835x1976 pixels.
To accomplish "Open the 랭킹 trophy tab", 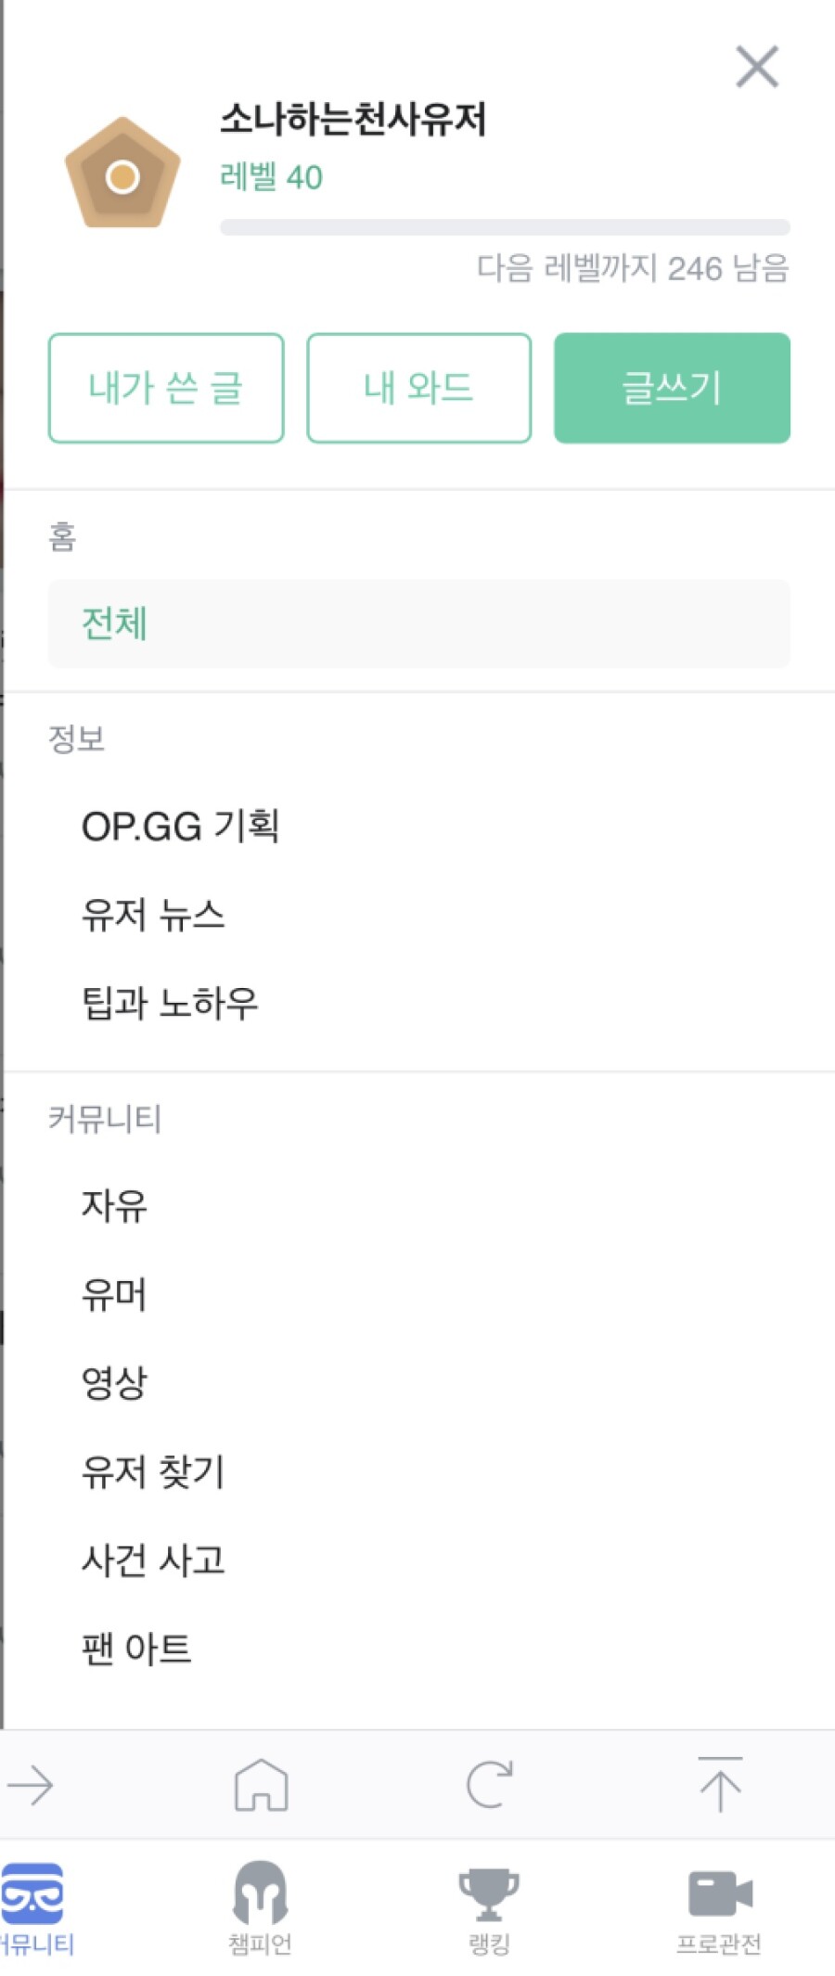I will click(489, 1908).
